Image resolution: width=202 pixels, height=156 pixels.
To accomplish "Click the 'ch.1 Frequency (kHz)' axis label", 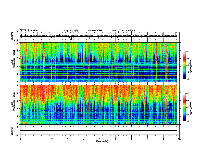I will 13,60.
